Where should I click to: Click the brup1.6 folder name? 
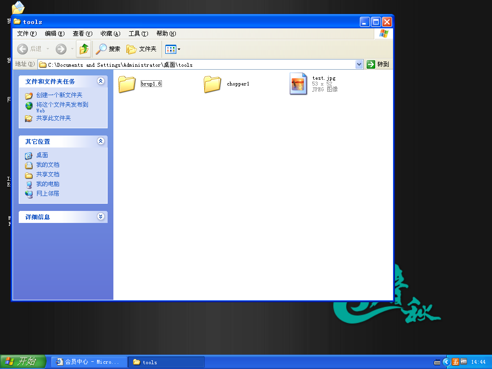tap(151, 84)
